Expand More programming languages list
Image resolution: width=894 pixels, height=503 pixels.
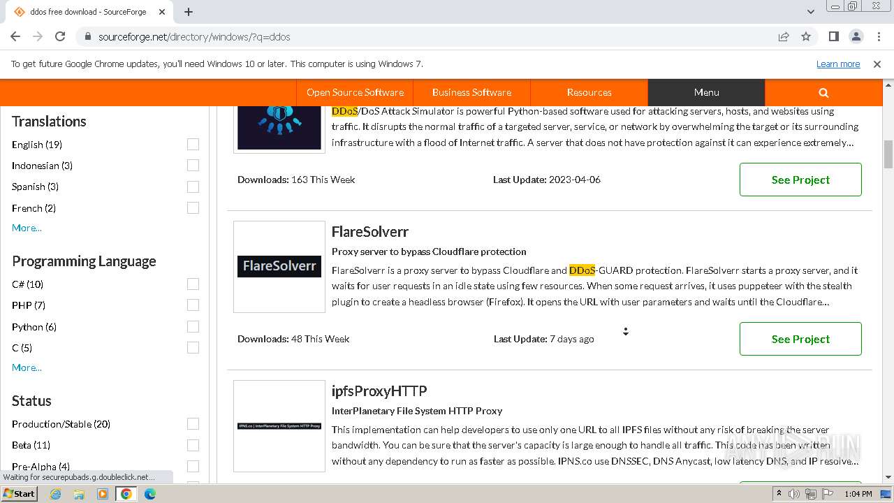tap(27, 367)
